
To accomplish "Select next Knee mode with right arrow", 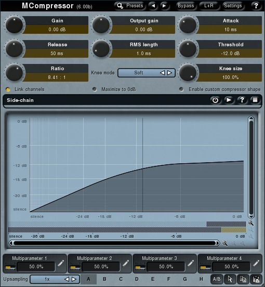I will [x=170, y=73].
